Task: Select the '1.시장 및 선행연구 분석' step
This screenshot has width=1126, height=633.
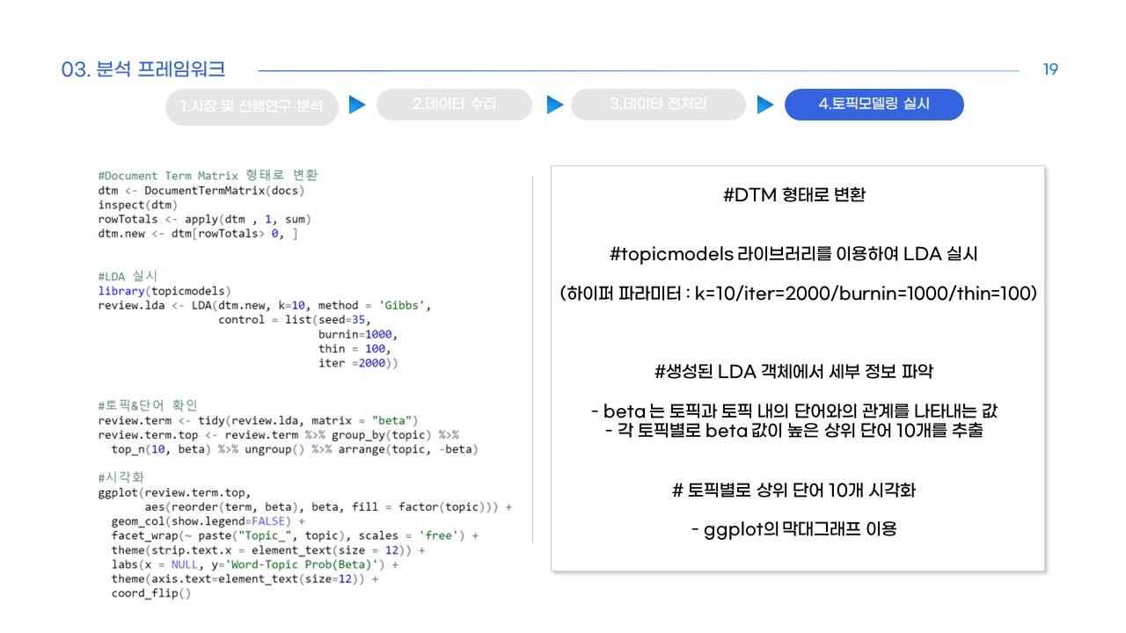Action: click(x=252, y=106)
